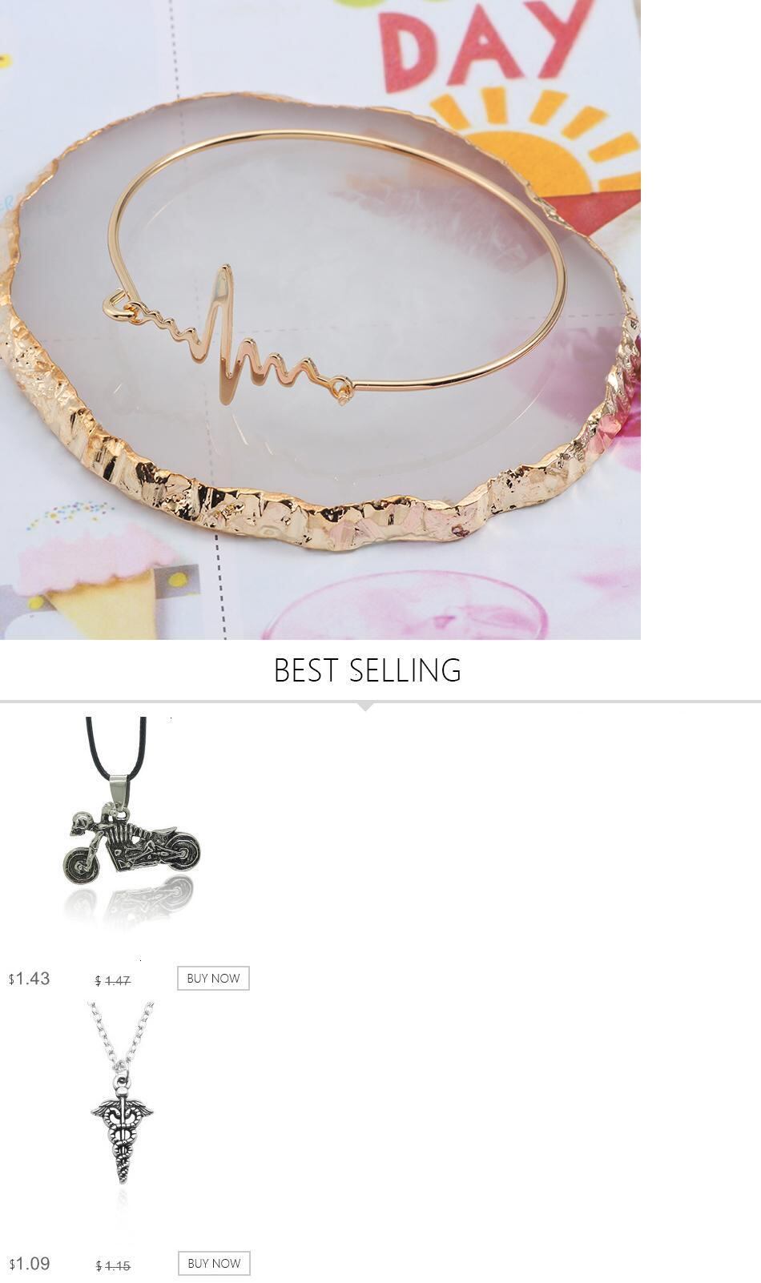The width and height of the screenshot is (761, 1283).
Task: Click the crossed-out $1.15 price
Action: pyautogui.click(x=113, y=1265)
